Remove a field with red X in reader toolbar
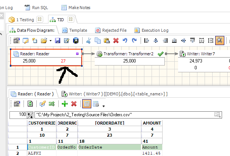The height and width of the screenshot is (156, 230). point(74,104)
